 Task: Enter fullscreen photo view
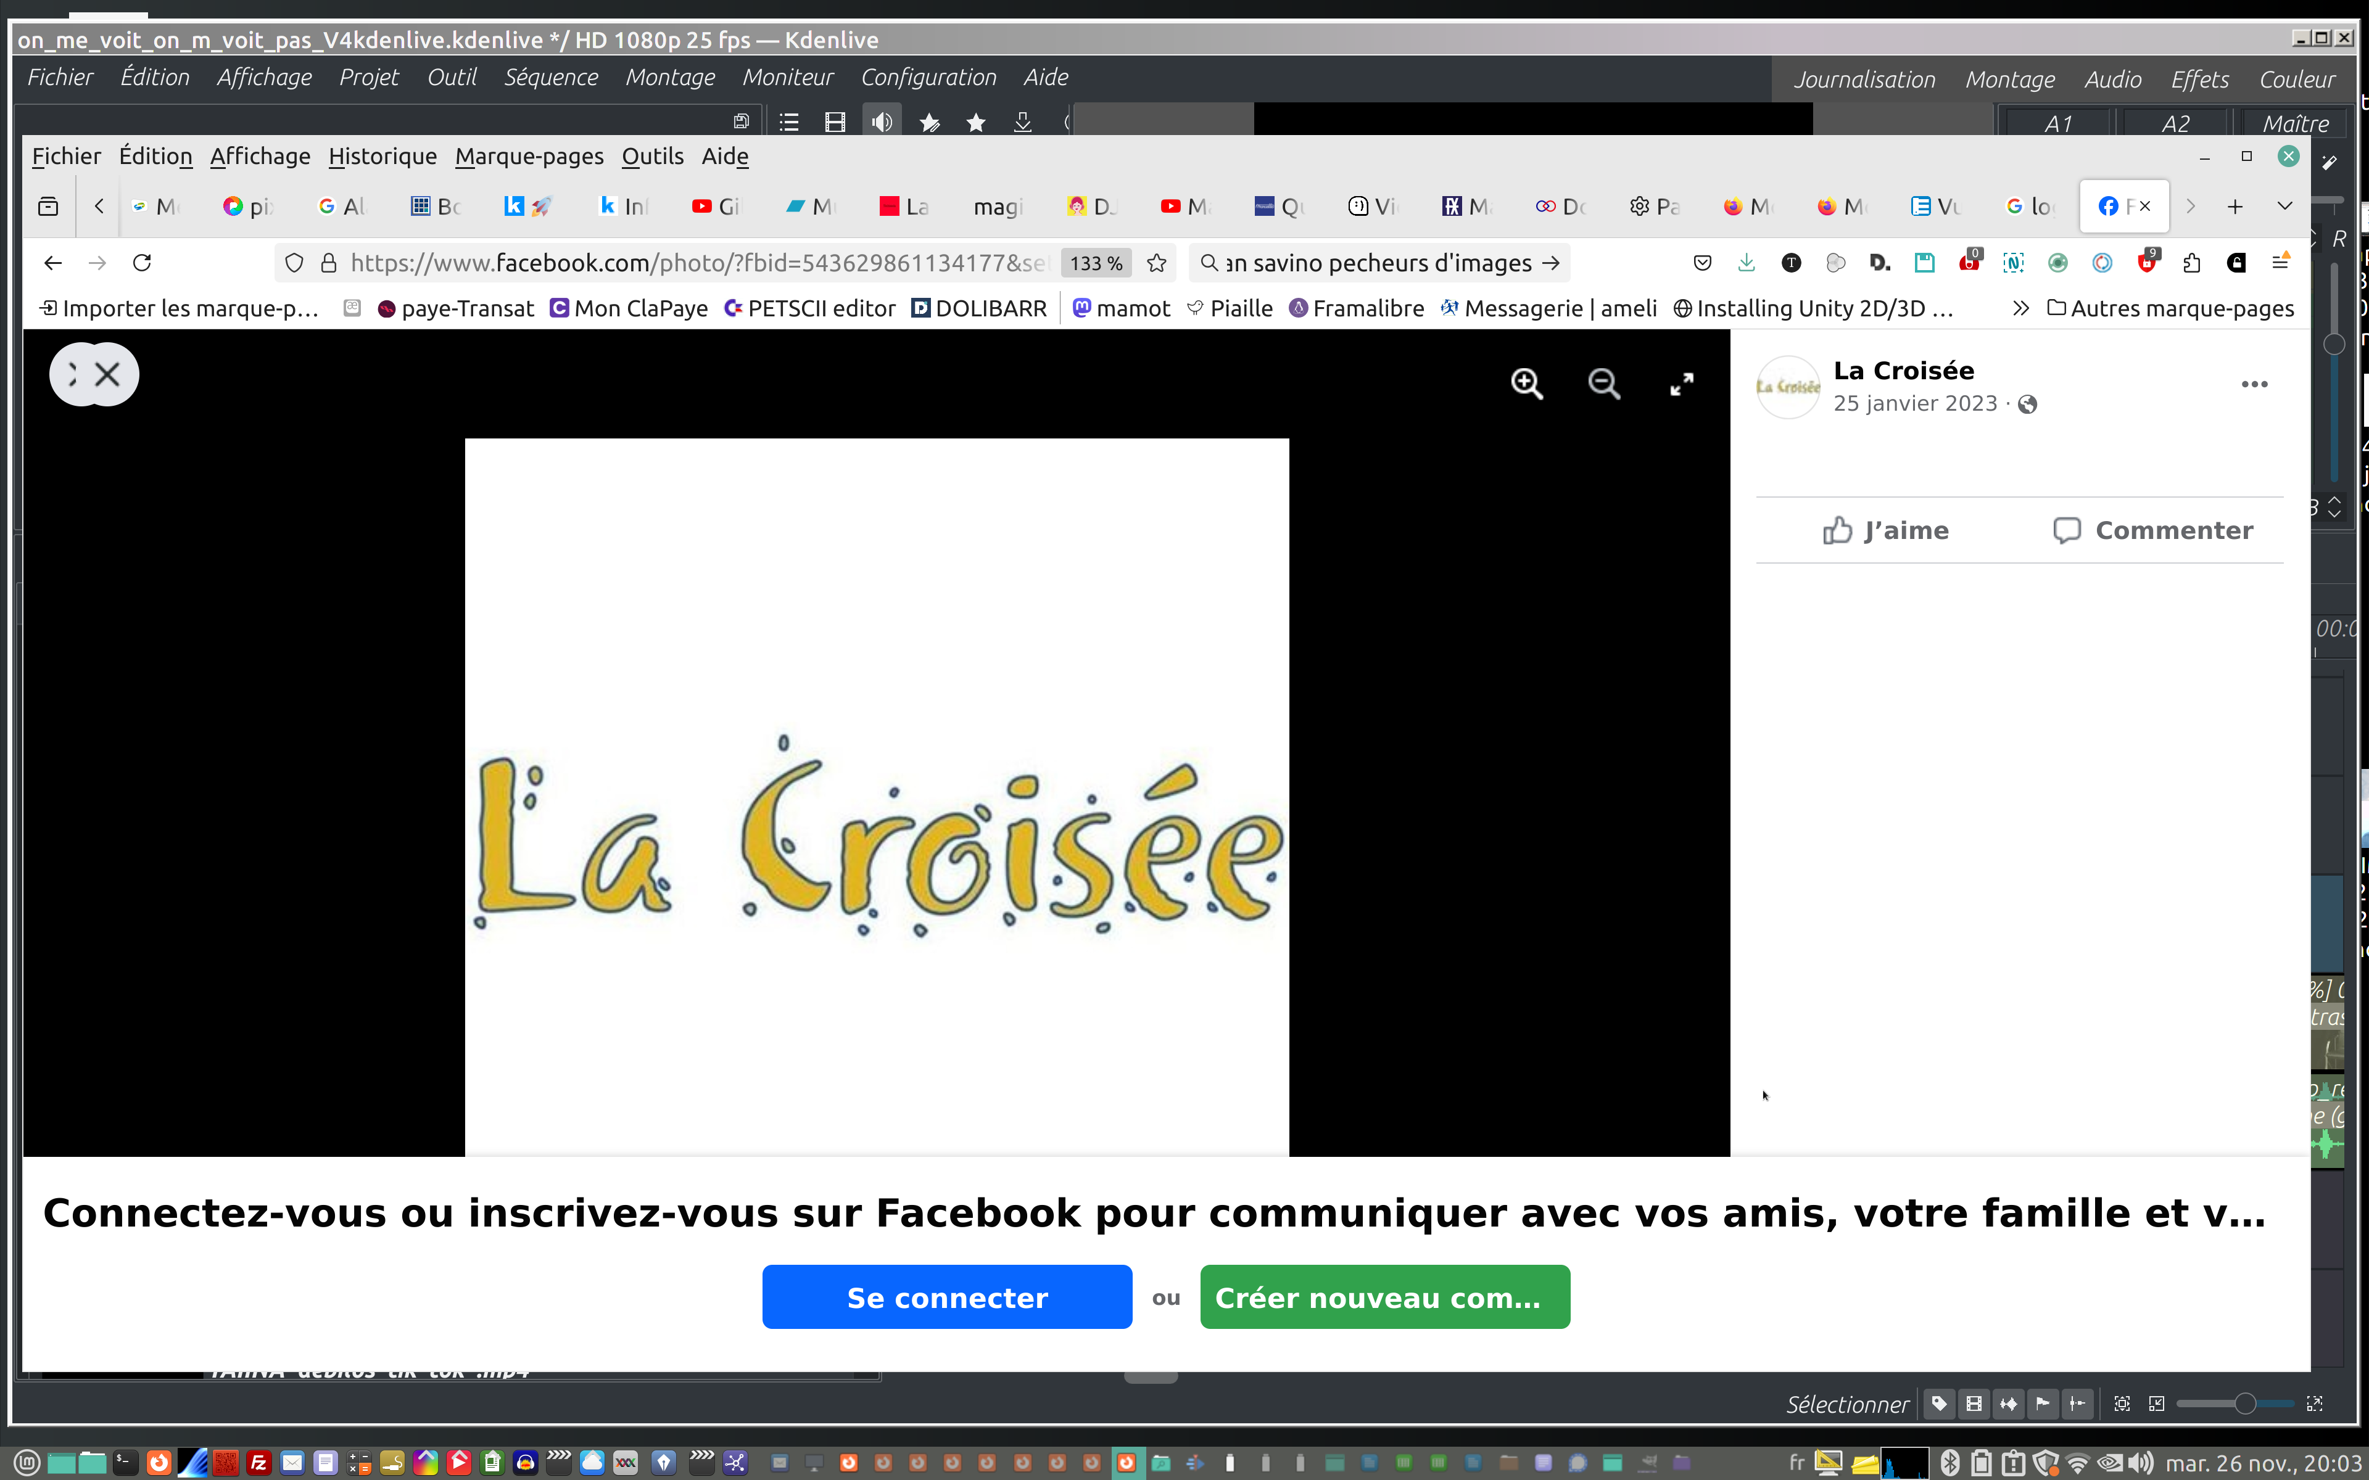point(1681,385)
